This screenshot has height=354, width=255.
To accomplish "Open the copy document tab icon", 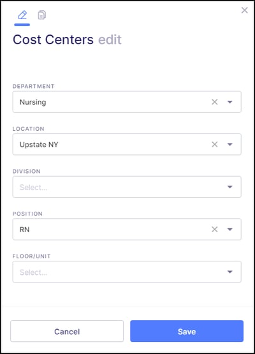I will (41, 15).
